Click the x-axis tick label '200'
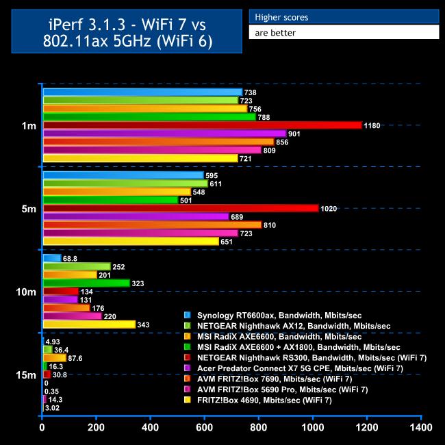This screenshot has width=445, height=445. [96, 427]
